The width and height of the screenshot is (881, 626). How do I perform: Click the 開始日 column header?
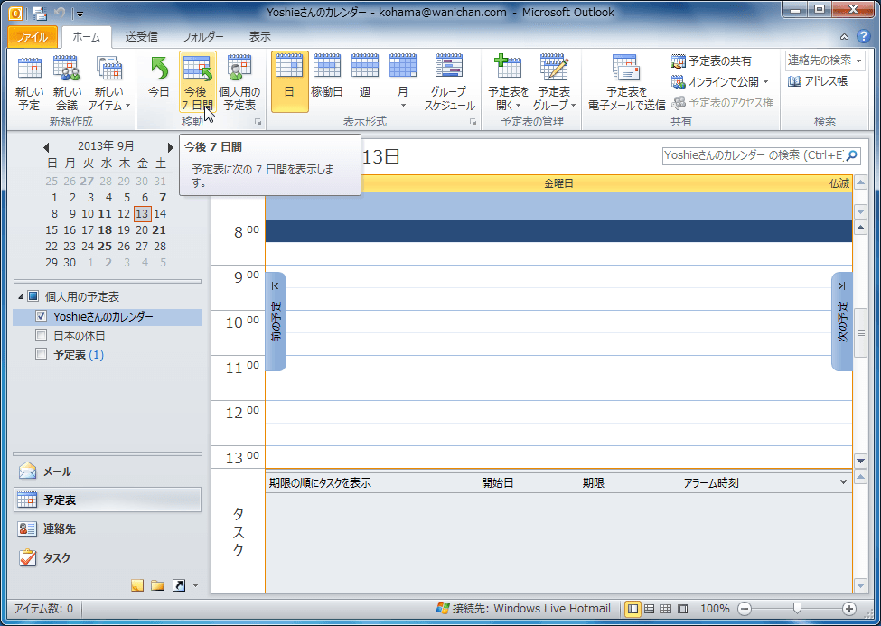tap(497, 483)
